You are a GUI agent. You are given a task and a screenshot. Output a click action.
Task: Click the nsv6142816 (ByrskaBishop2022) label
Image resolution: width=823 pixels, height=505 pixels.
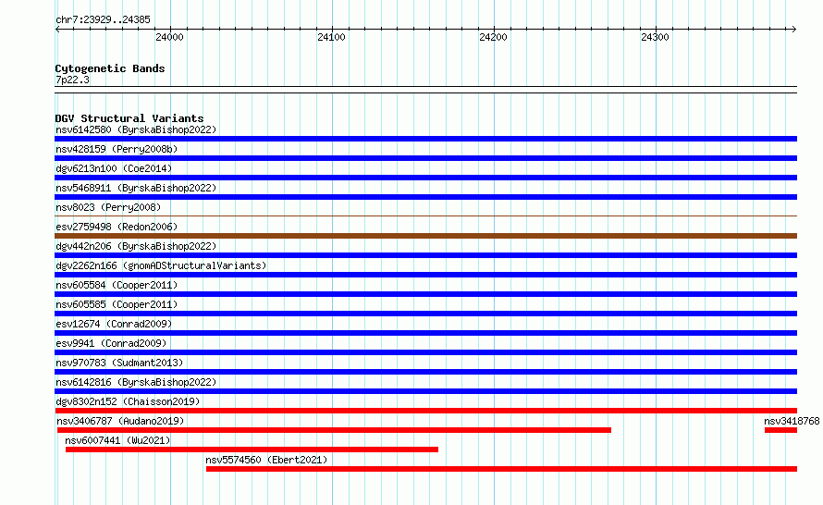coord(136,382)
